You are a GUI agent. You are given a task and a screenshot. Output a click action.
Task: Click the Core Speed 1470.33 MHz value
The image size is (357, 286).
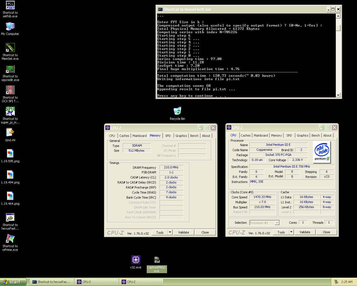262,197
